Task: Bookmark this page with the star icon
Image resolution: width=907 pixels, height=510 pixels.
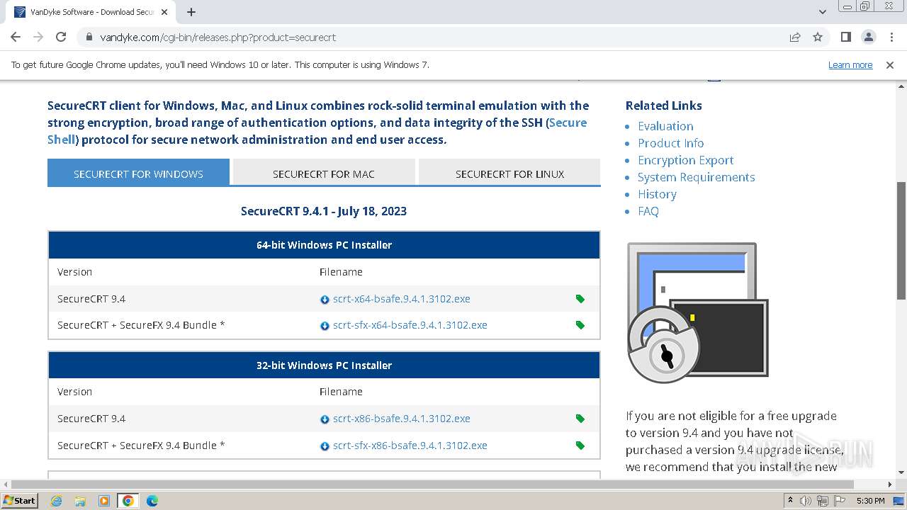Action: tap(818, 37)
